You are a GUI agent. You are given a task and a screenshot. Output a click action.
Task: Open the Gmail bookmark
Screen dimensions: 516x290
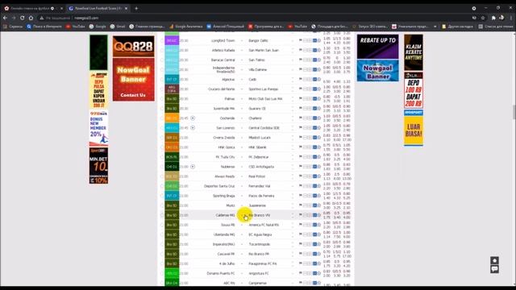click(x=118, y=27)
